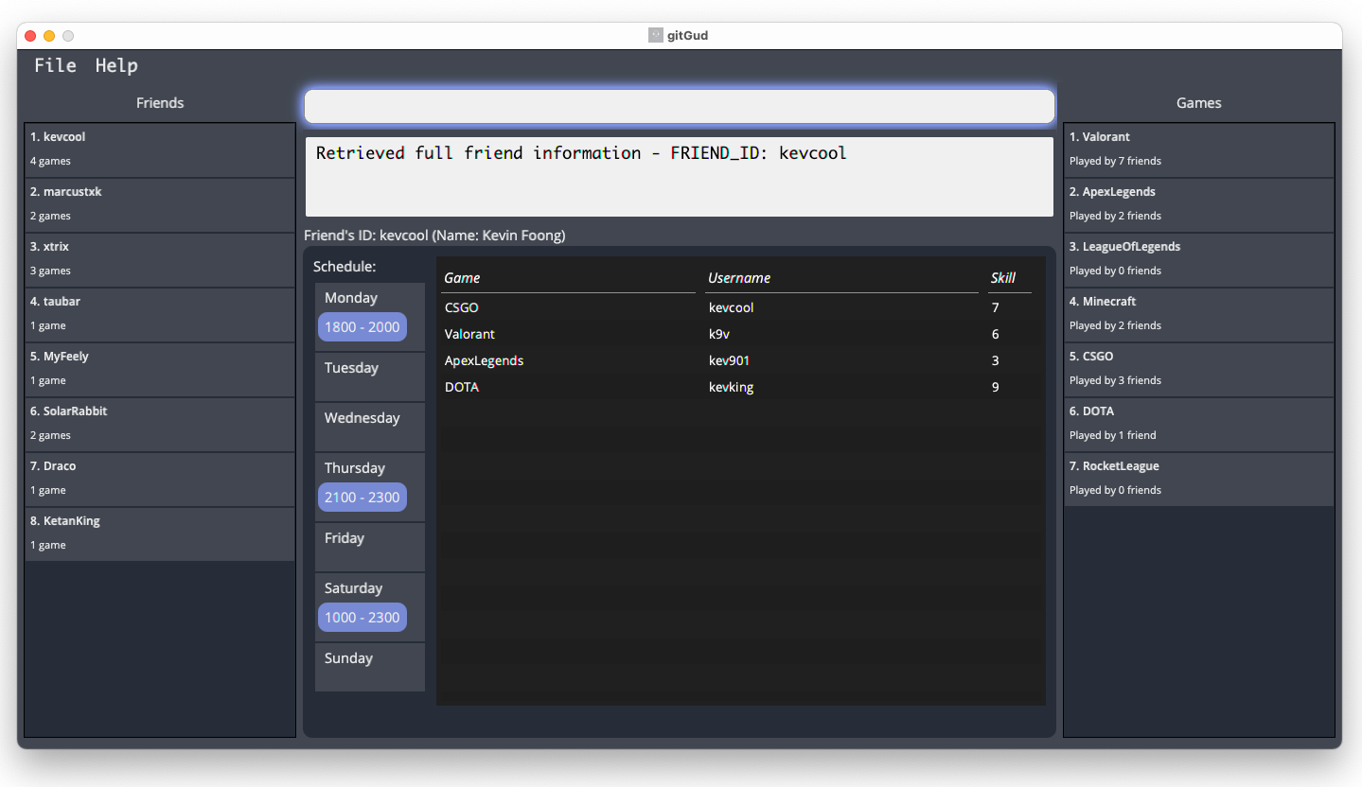Select LeagueOfLegends in Games list

1199,259
